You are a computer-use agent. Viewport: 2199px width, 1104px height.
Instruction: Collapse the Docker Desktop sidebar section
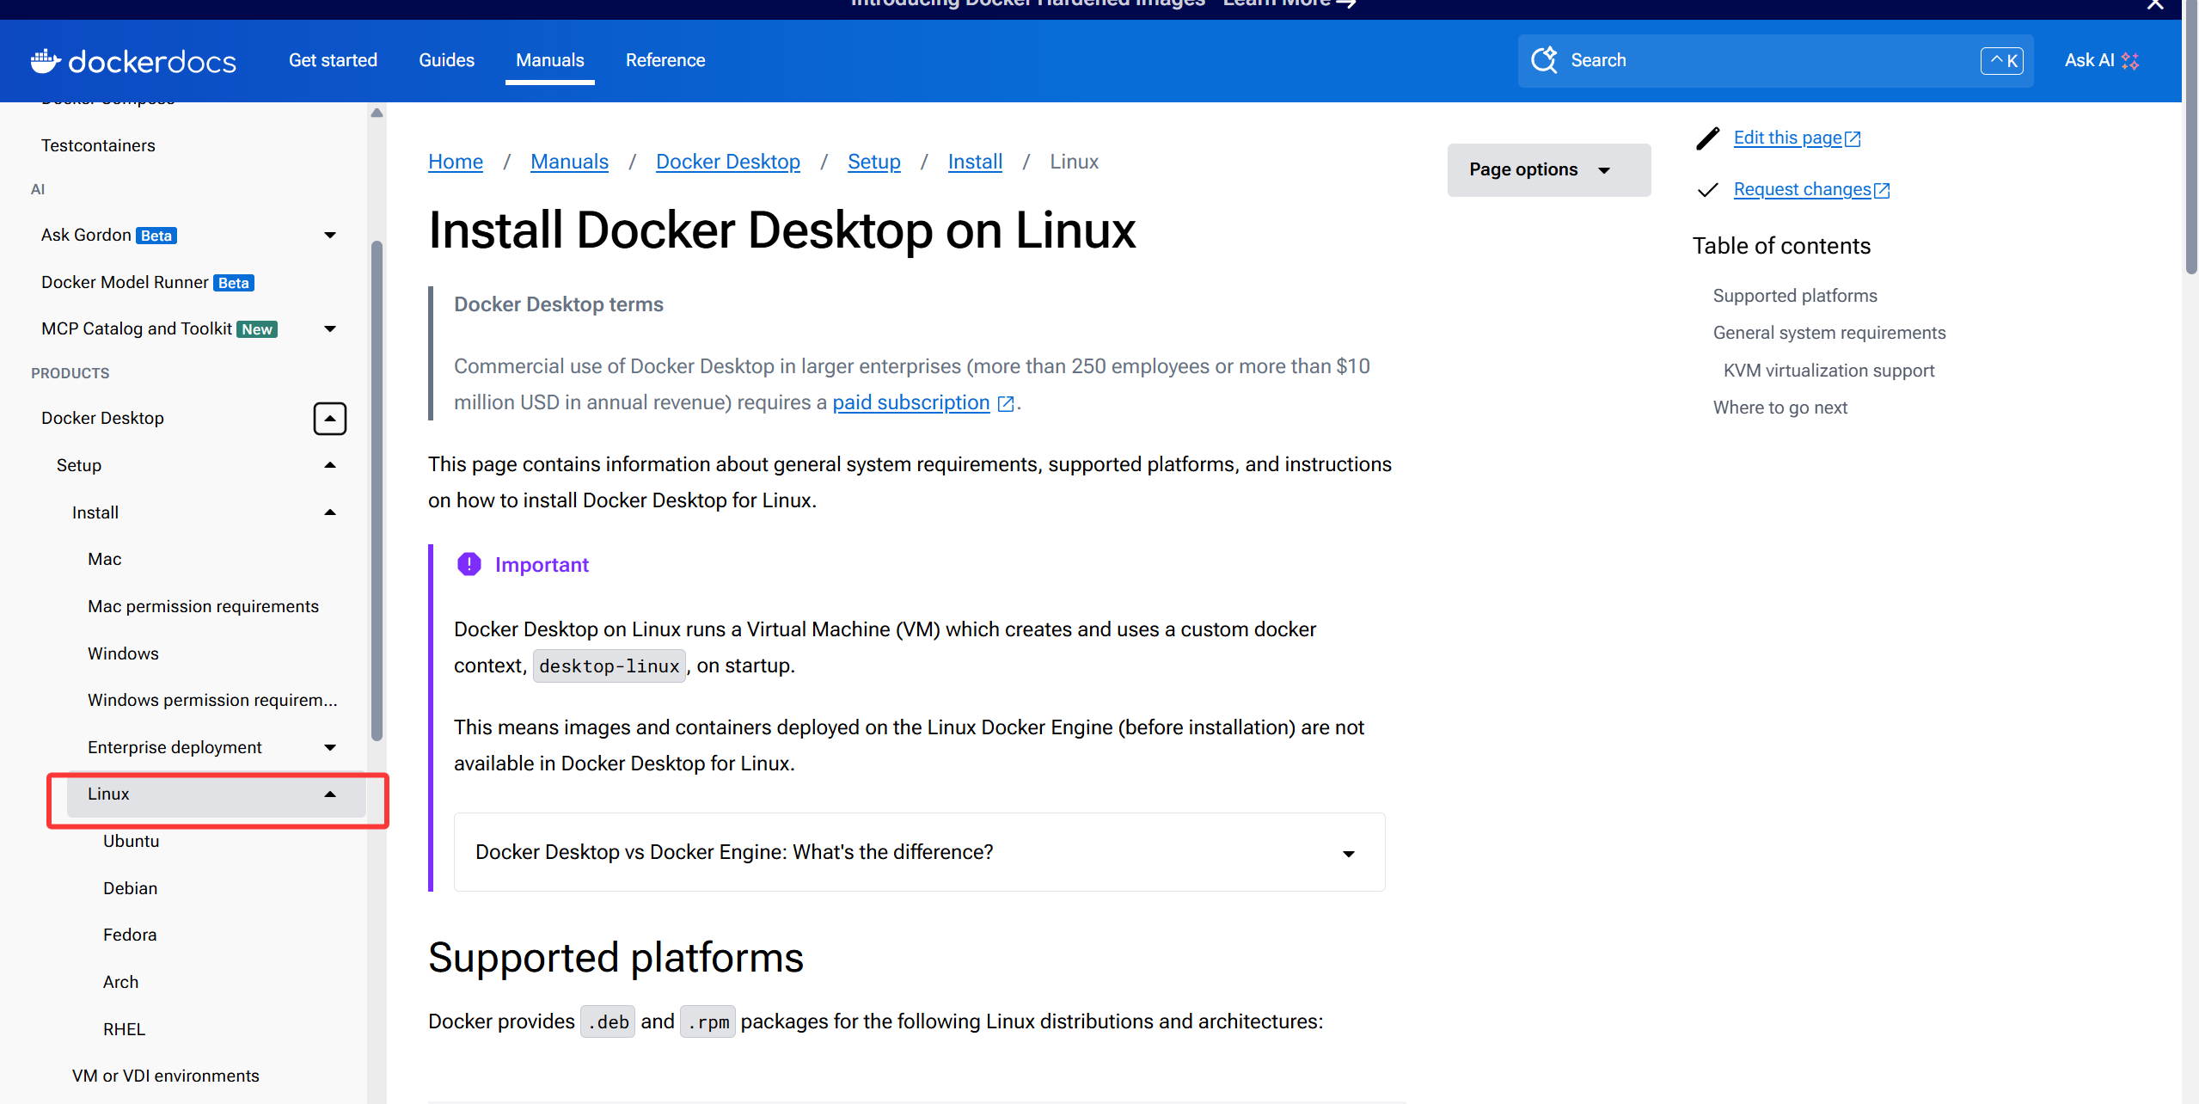pyautogui.click(x=329, y=419)
